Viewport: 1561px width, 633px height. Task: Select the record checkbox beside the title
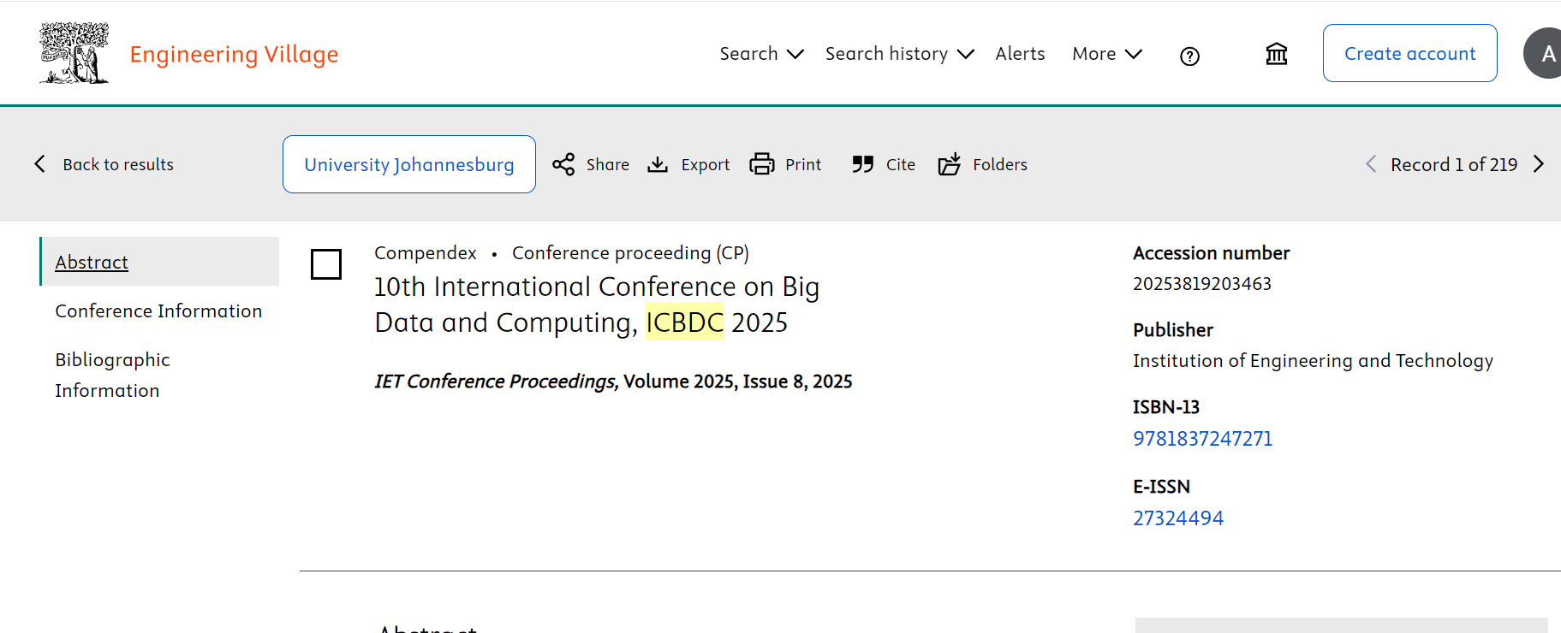[326, 264]
